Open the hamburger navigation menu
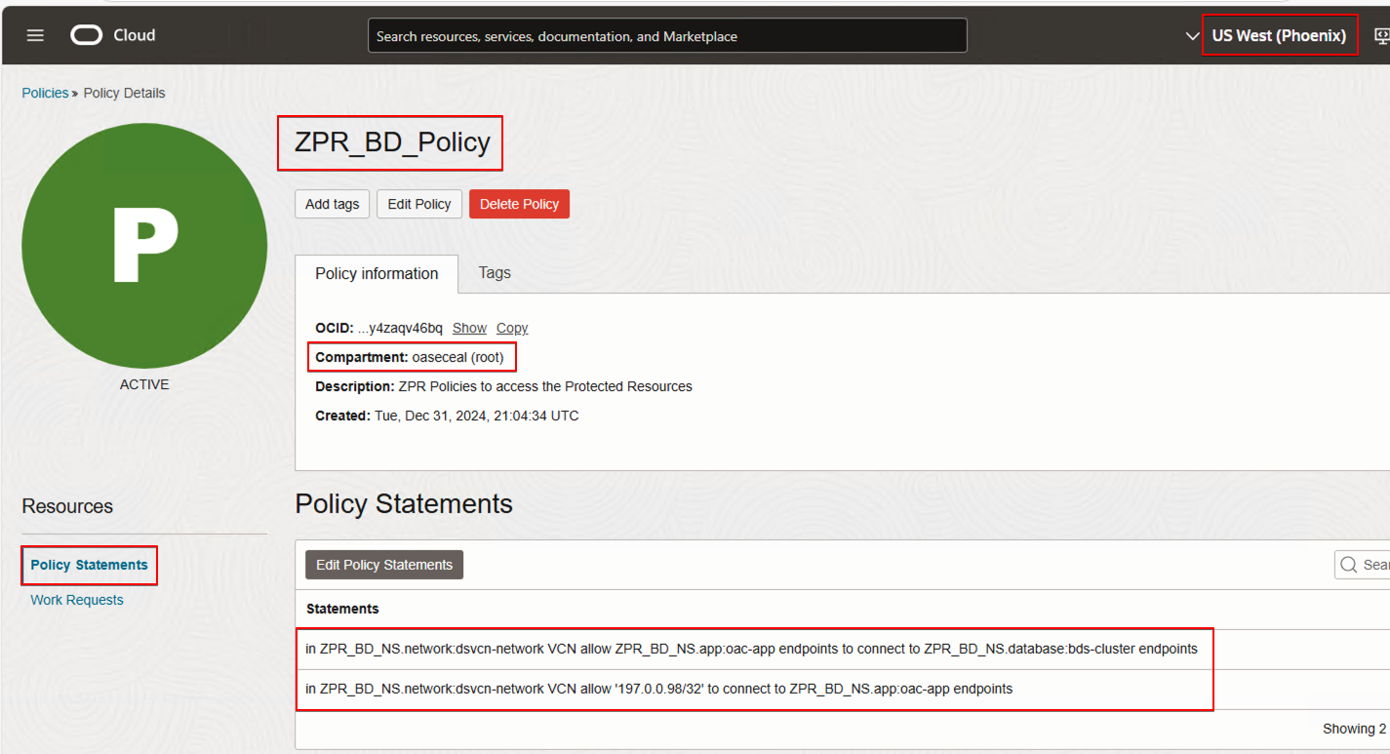 tap(35, 35)
